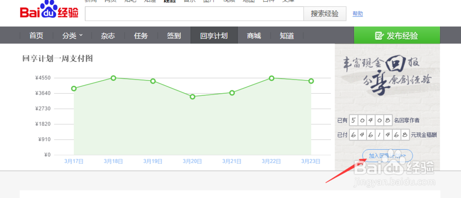Click the ¥2730 y-axis label
The width and height of the screenshot is (461, 198).
(x=43, y=109)
